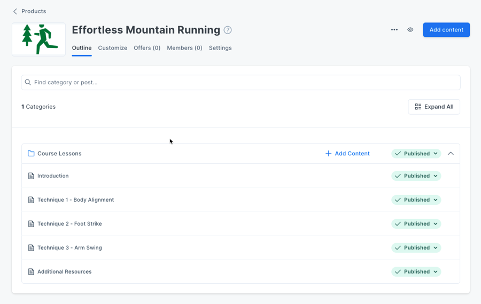The image size is (481, 304).
Task: Collapse the Course Lessons category
Action: [x=451, y=154]
